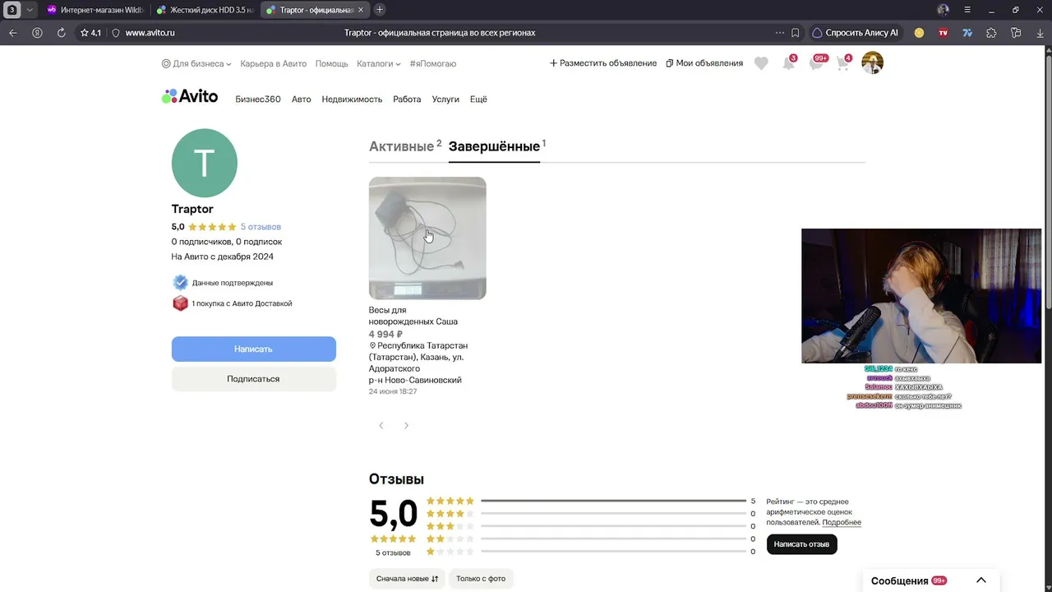Open the Недвижимость category
Viewport: 1052px width, 592px height.
point(352,99)
